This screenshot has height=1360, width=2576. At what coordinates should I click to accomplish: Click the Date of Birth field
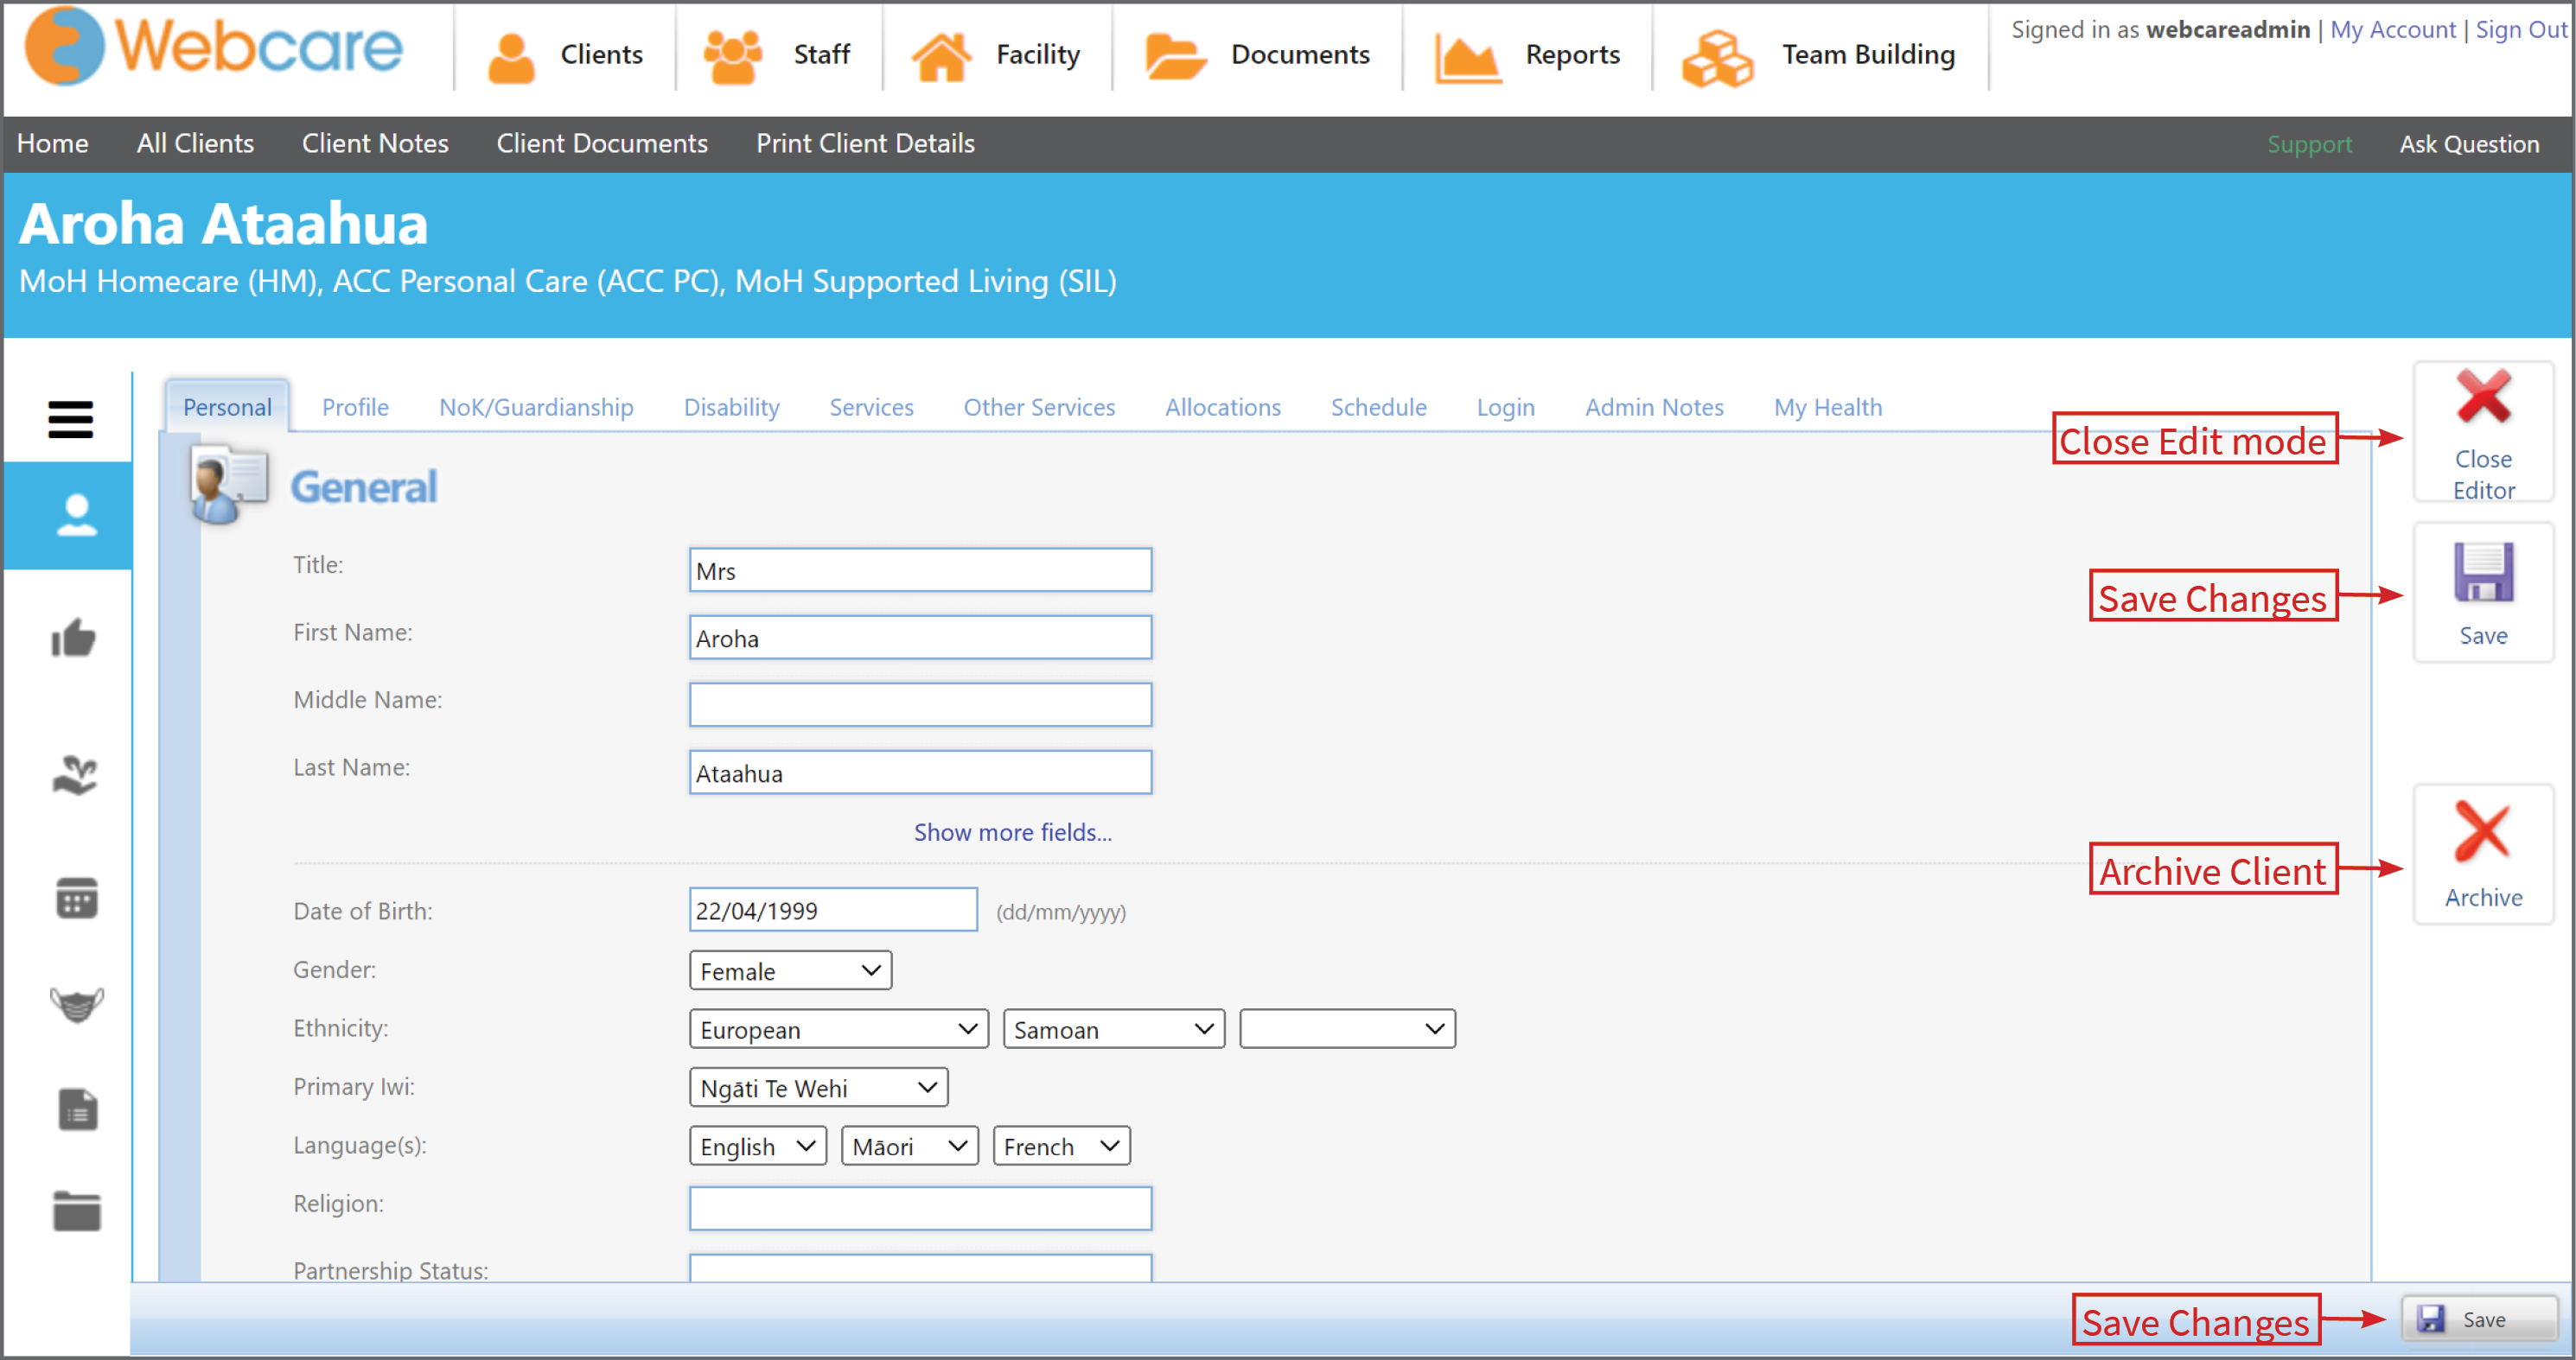click(x=833, y=909)
